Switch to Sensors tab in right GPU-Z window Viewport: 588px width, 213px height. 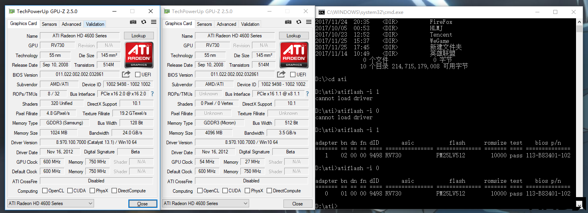pyautogui.click(x=205, y=24)
